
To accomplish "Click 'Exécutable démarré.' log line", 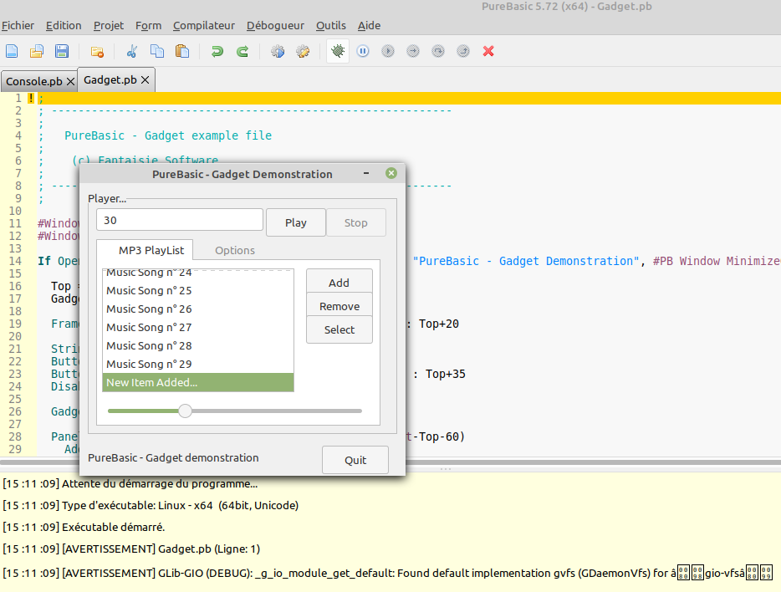I will [x=84, y=527].
